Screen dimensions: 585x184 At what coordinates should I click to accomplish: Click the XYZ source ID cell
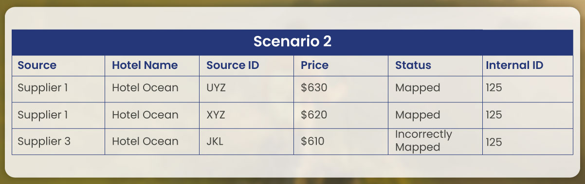(x=246, y=115)
